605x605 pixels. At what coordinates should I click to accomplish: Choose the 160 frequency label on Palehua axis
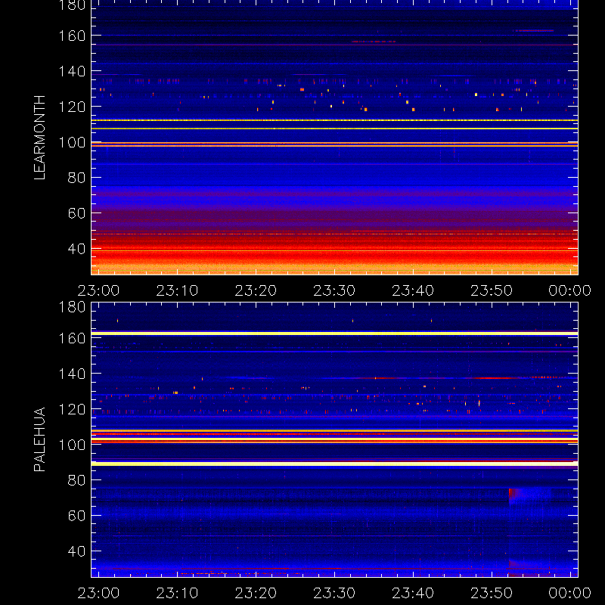pyautogui.click(x=72, y=338)
